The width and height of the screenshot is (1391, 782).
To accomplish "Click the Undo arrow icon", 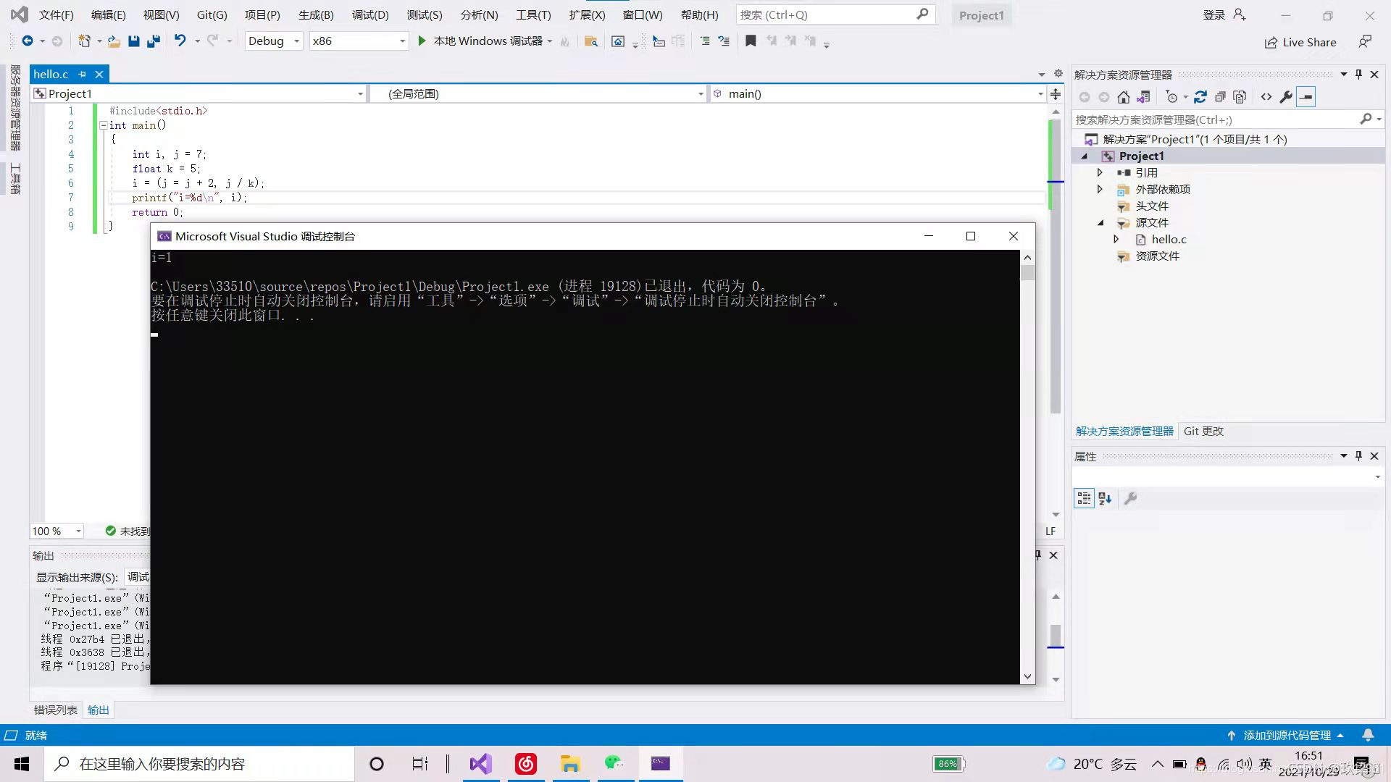I will pos(180,41).
